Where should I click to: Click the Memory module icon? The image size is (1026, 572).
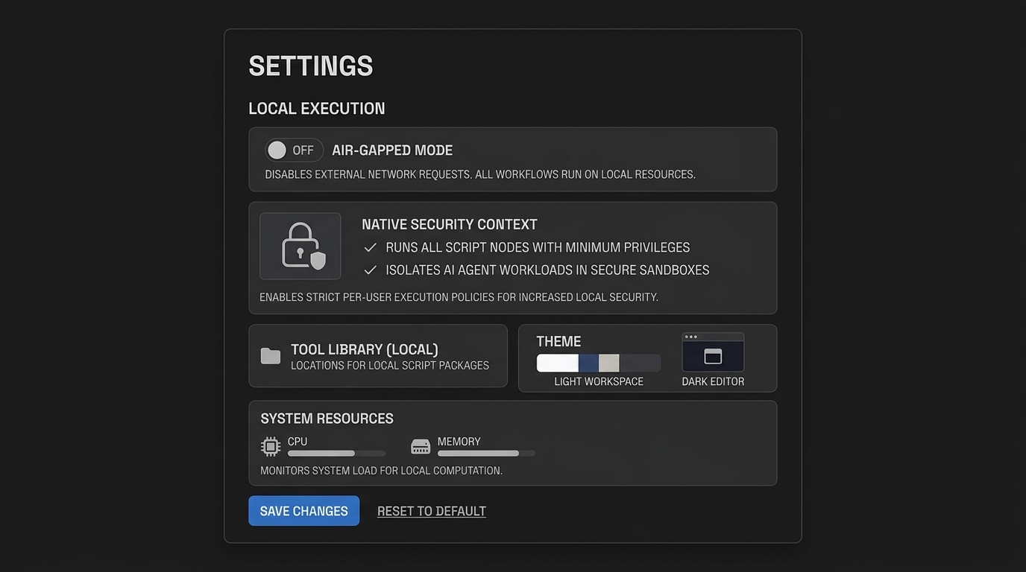coord(421,447)
